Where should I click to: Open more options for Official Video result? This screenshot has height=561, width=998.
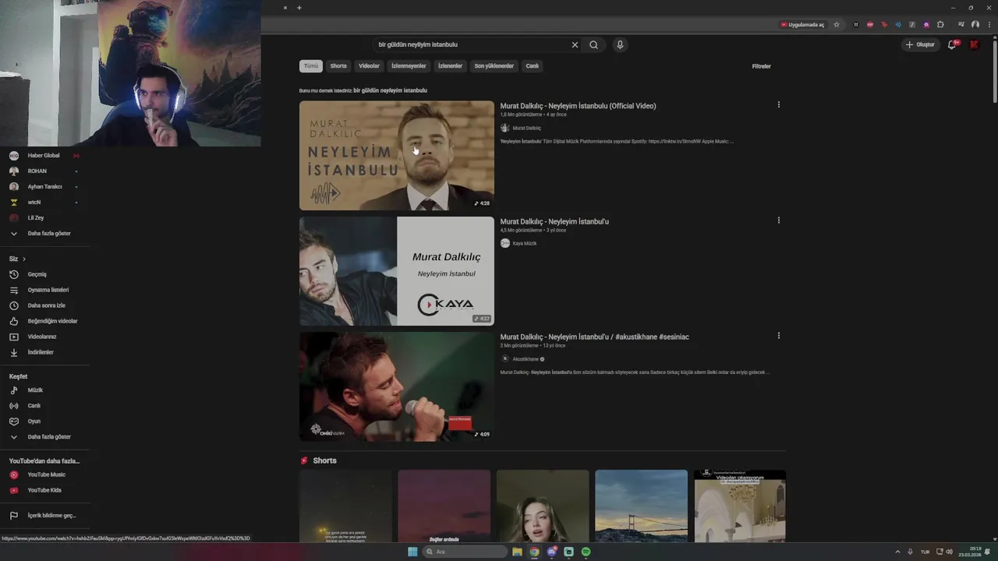coord(778,104)
